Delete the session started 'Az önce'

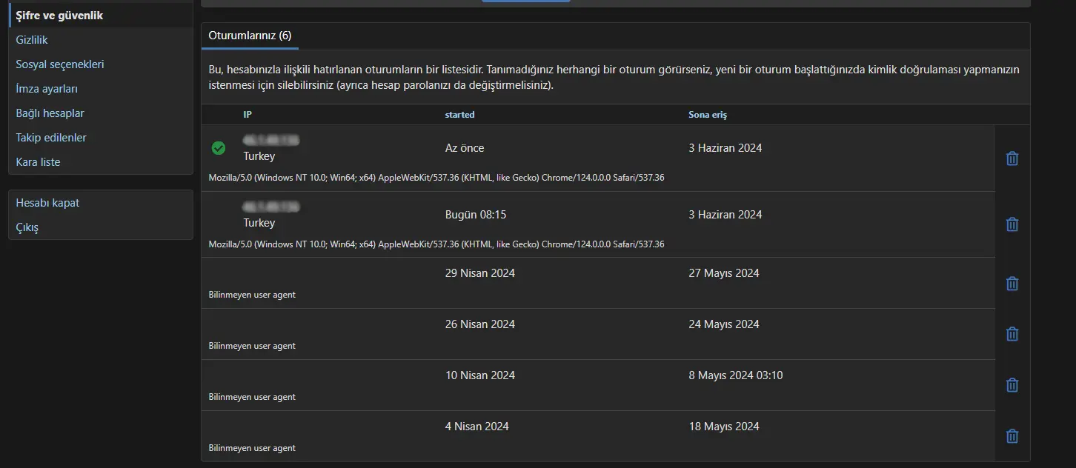(x=1012, y=158)
